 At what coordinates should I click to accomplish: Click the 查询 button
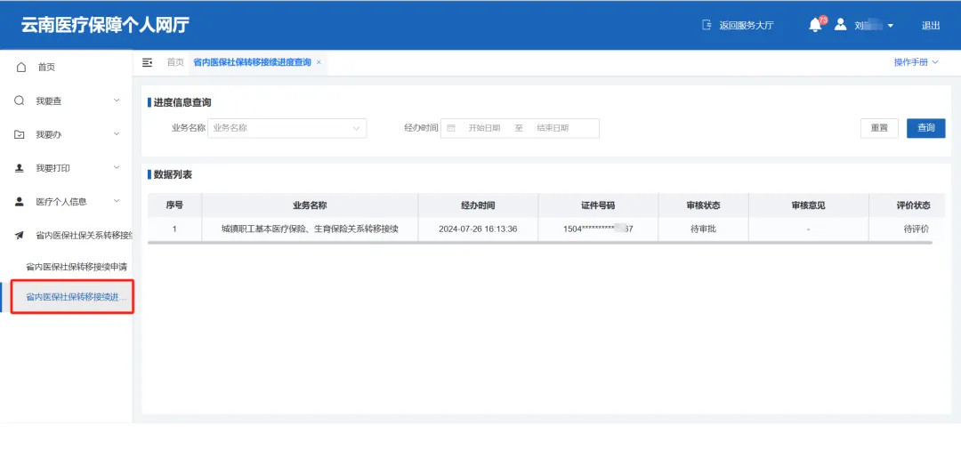(925, 128)
